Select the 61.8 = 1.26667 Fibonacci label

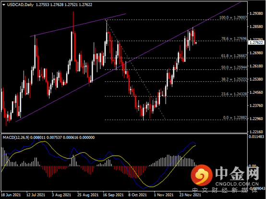(234, 56)
